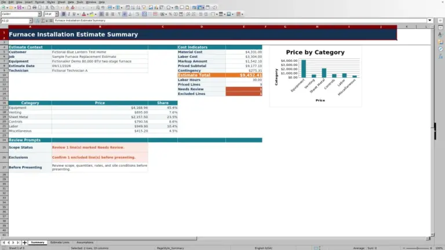Click the Save document icon
Screen dimensions: 445x250
tap(19, 8)
